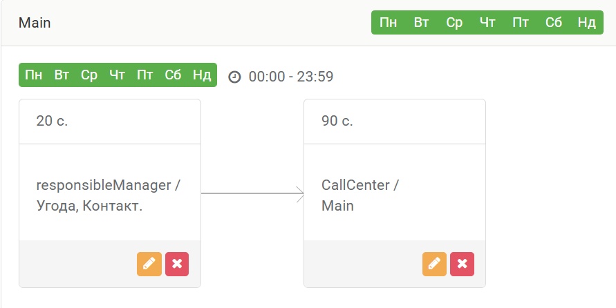Edit the CallCenter step with pencil icon
This screenshot has height=308, width=616.
(434, 264)
